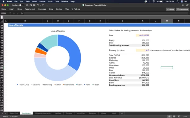This screenshot has width=190, height=118.
Task: Switch to the Page Layout ribbon tab
Action: [x=30, y=9]
